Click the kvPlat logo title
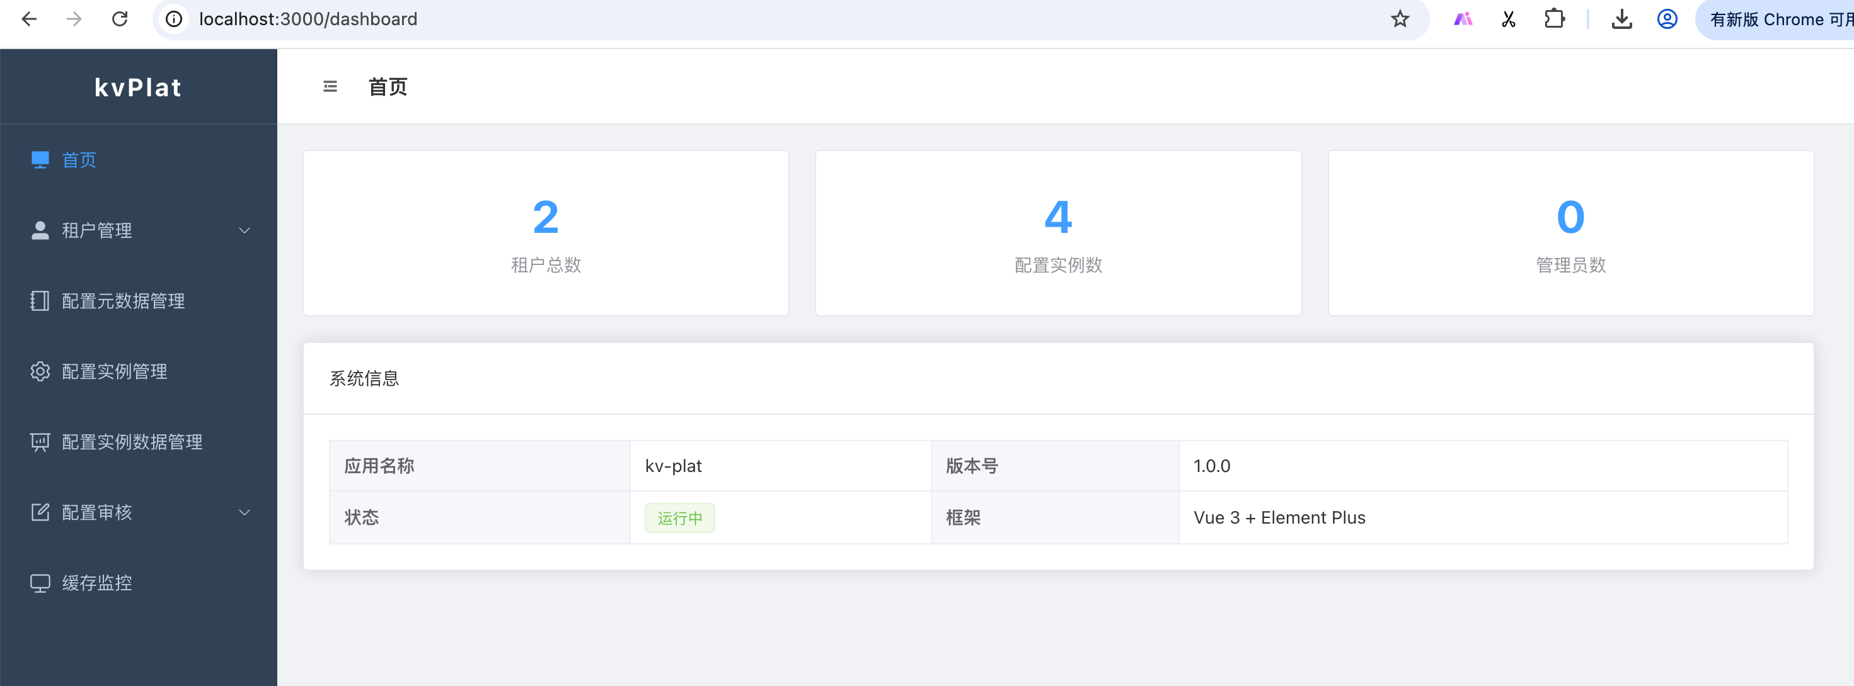Screen dimensions: 1854x686 138,87
